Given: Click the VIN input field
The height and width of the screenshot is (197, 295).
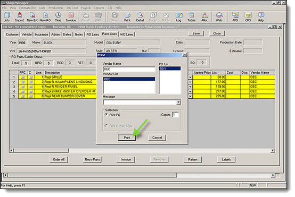Looking at the screenshot, I should [51, 51].
